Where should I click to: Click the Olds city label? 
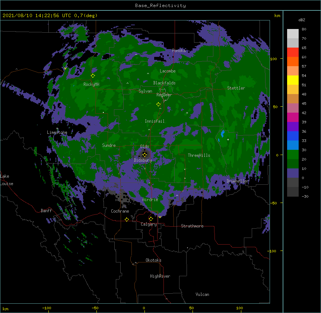[x=144, y=146]
